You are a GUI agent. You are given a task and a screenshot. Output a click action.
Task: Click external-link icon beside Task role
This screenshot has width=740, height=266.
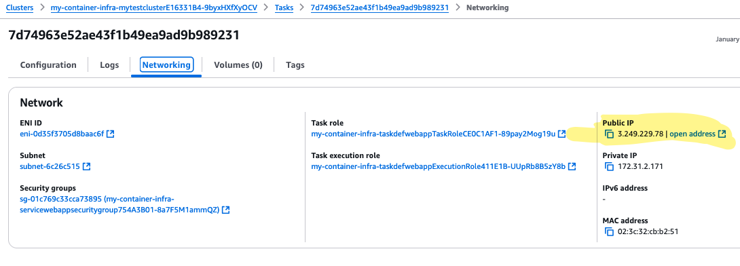(561, 134)
